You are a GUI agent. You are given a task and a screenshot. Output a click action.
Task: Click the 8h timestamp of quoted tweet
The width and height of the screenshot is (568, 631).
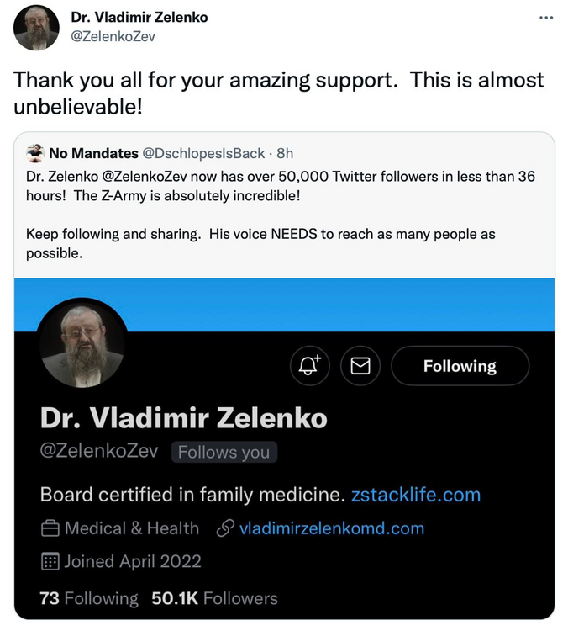[286, 153]
